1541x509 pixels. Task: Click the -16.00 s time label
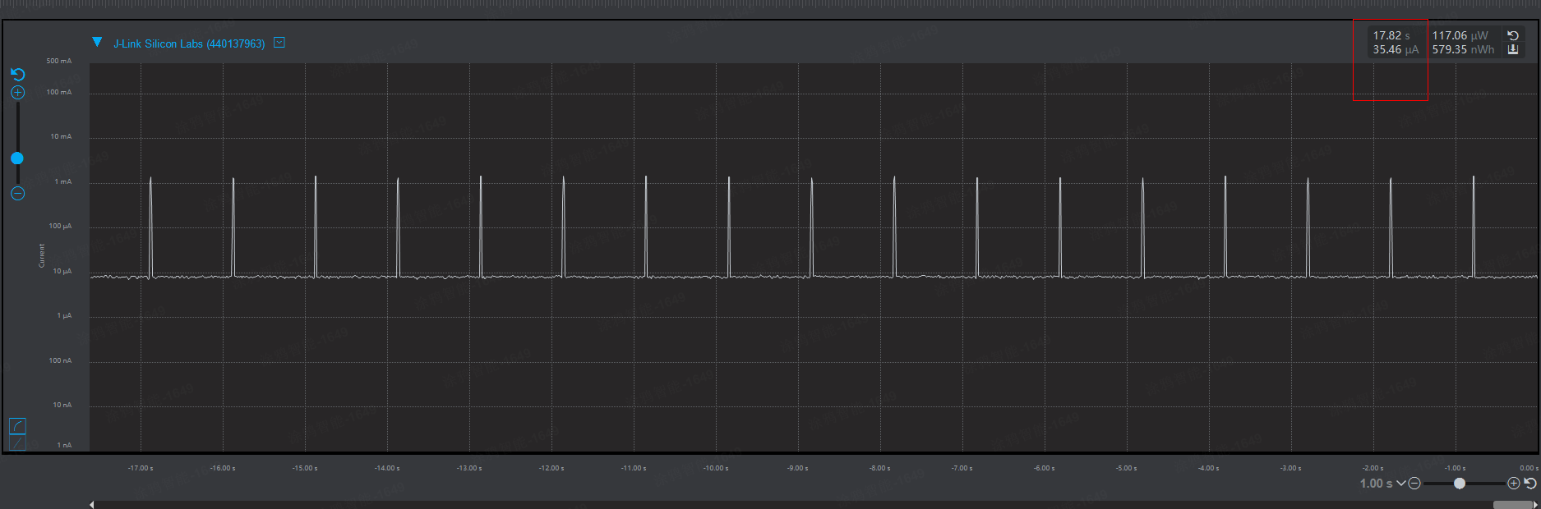click(x=223, y=468)
